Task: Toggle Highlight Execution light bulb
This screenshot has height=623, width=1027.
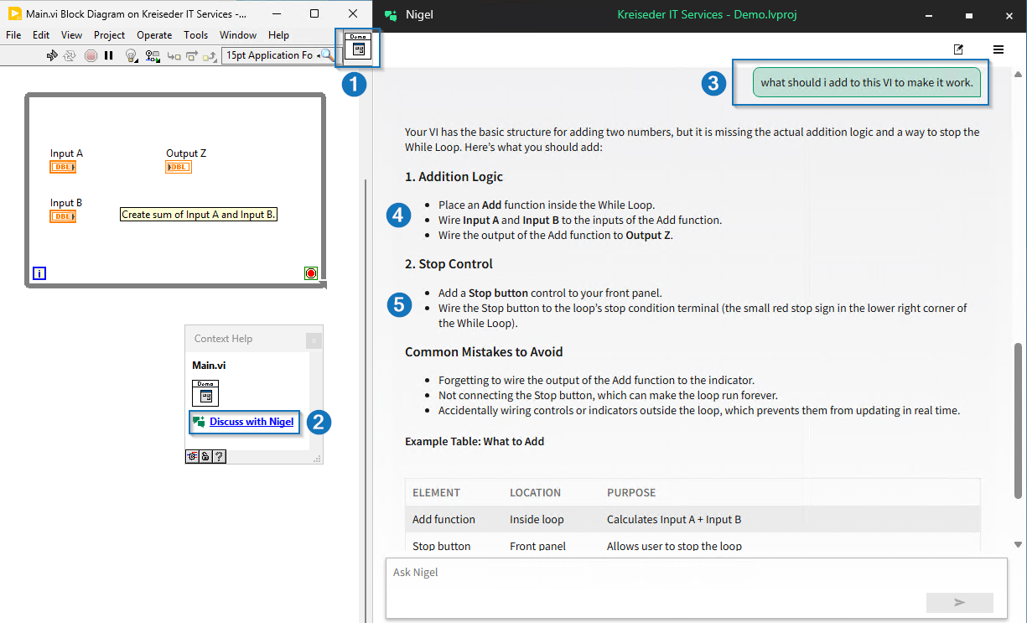Action: tap(131, 55)
